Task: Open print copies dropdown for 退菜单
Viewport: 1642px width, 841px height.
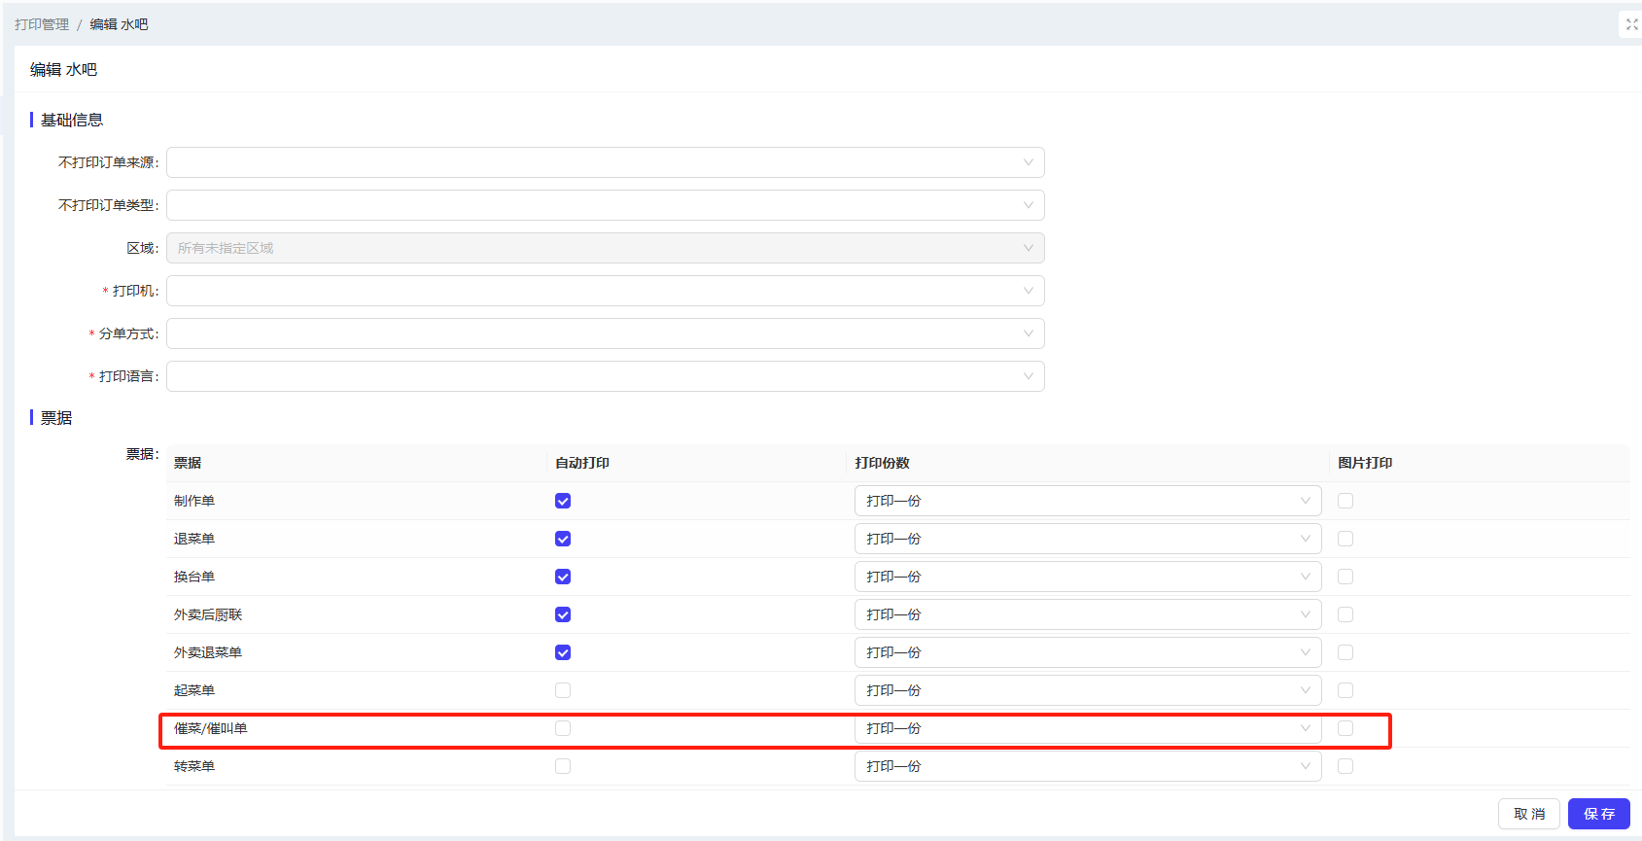Action: (x=1088, y=539)
